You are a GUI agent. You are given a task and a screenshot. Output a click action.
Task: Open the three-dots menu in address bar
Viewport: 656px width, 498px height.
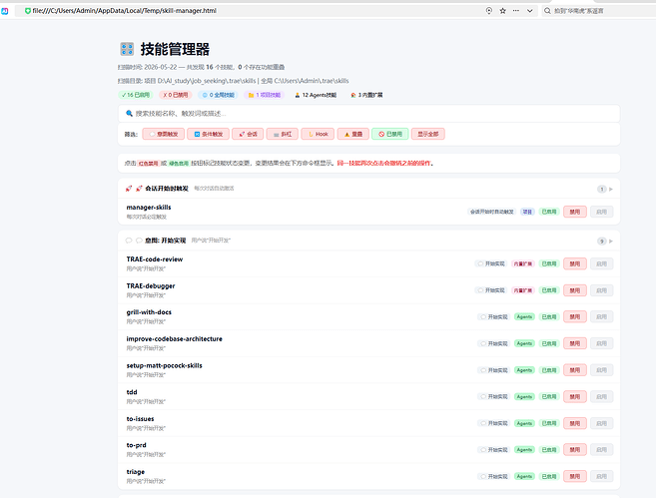point(516,11)
